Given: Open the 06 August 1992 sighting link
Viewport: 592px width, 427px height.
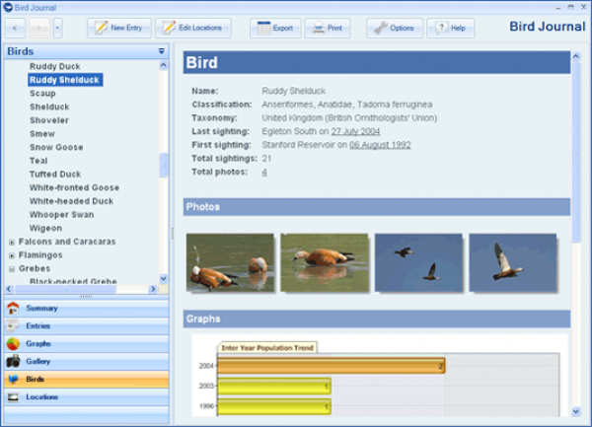Looking at the screenshot, I should tap(380, 144).
